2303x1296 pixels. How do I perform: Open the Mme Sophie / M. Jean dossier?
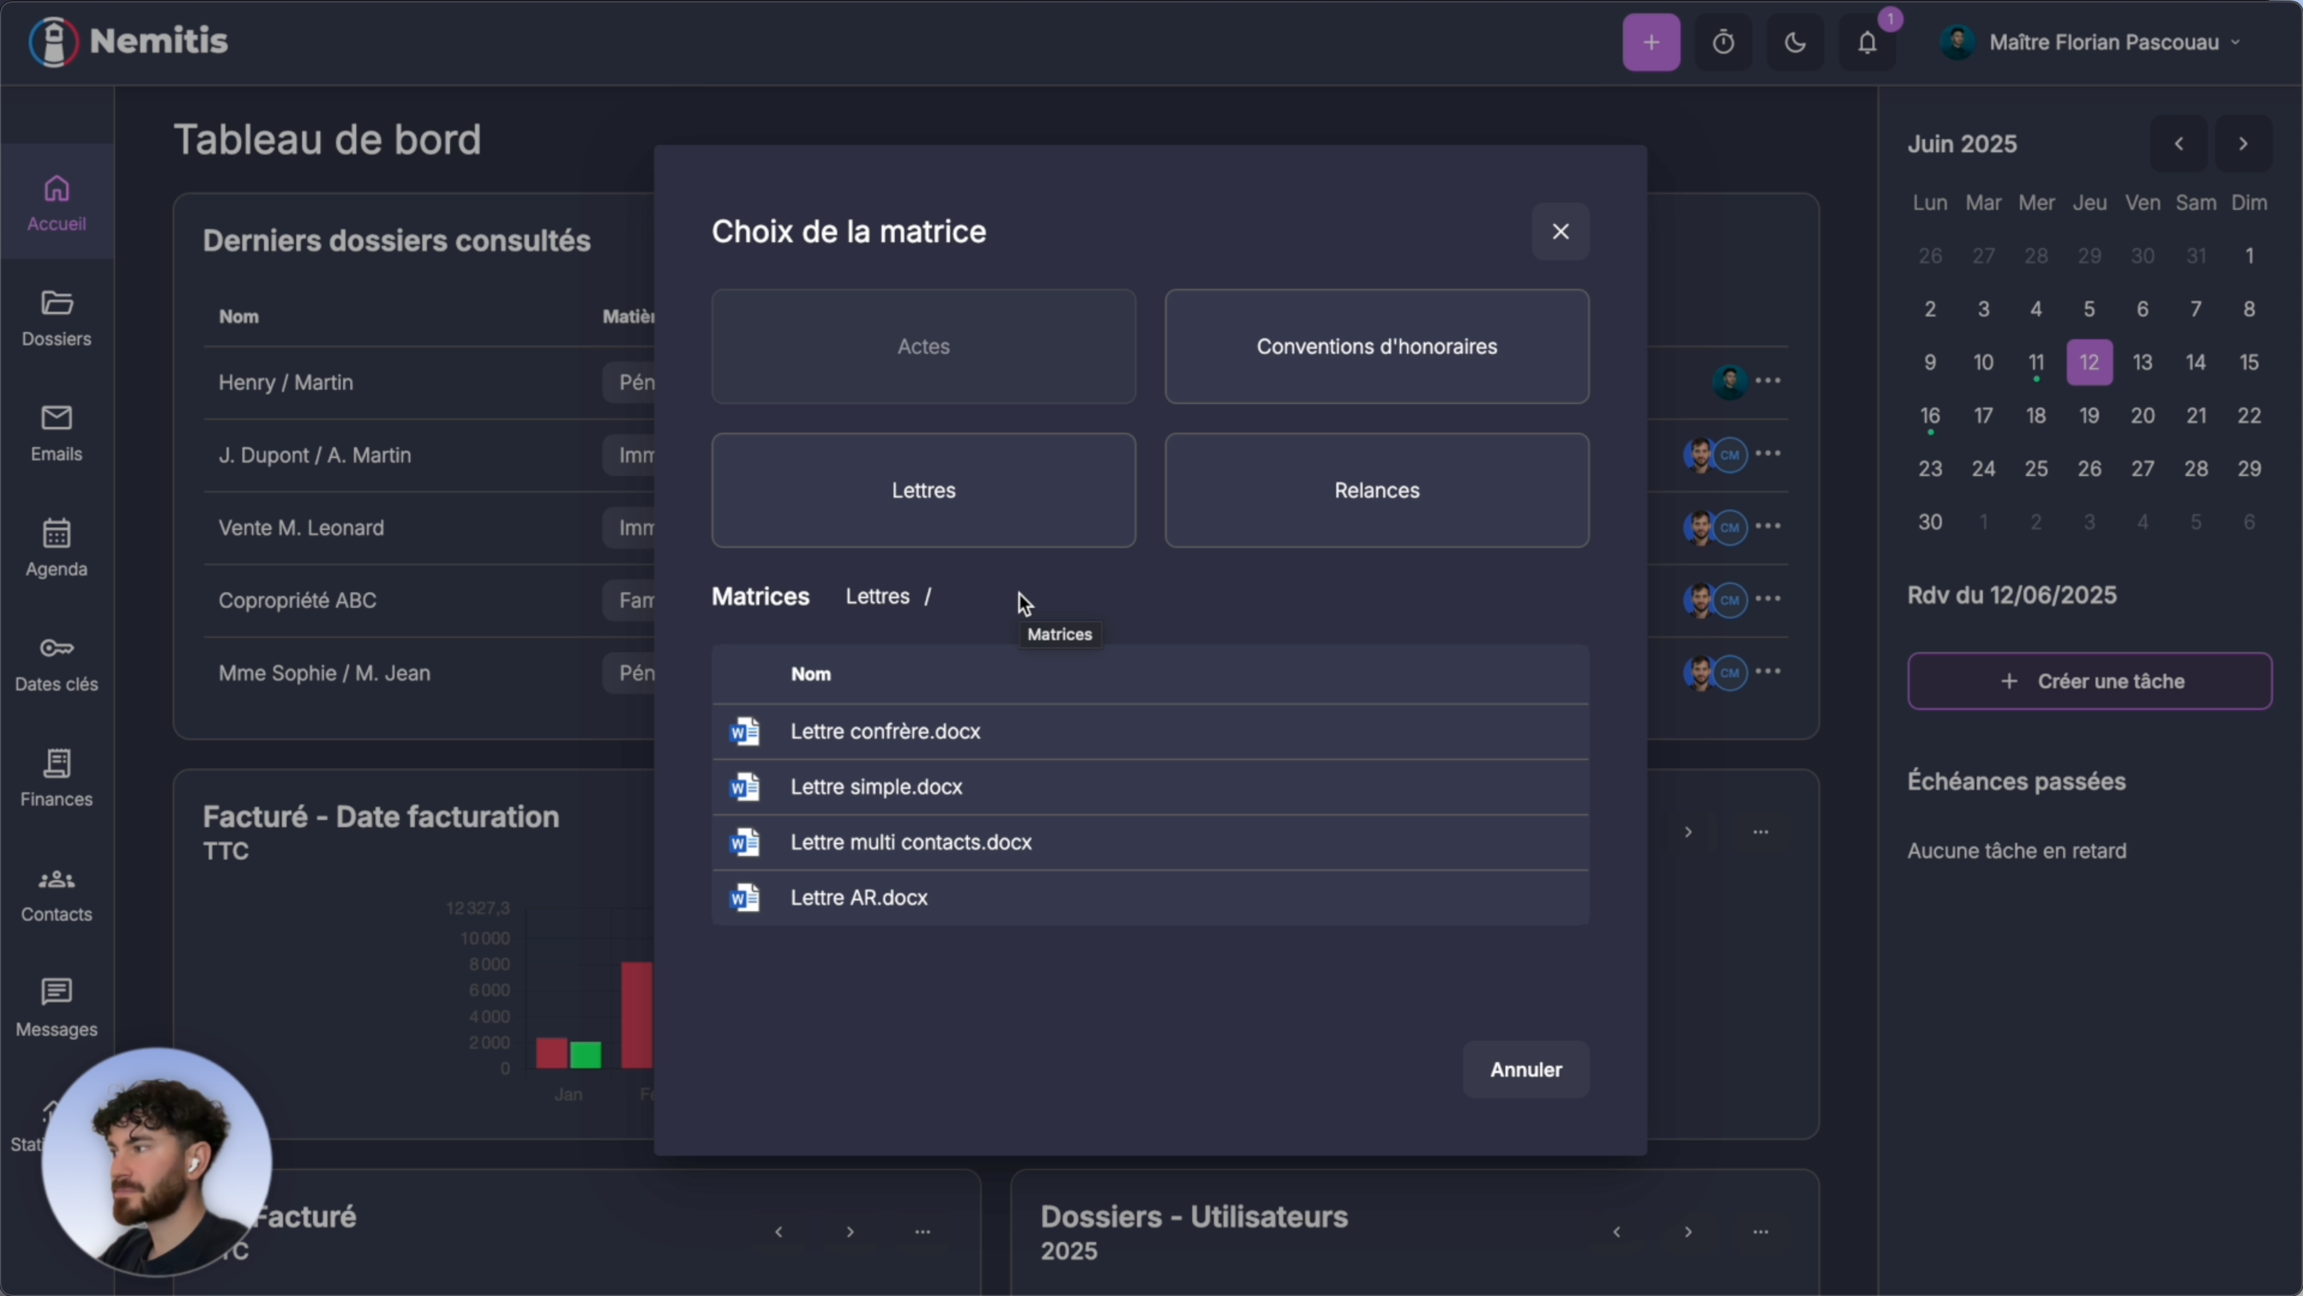[324, 673]
